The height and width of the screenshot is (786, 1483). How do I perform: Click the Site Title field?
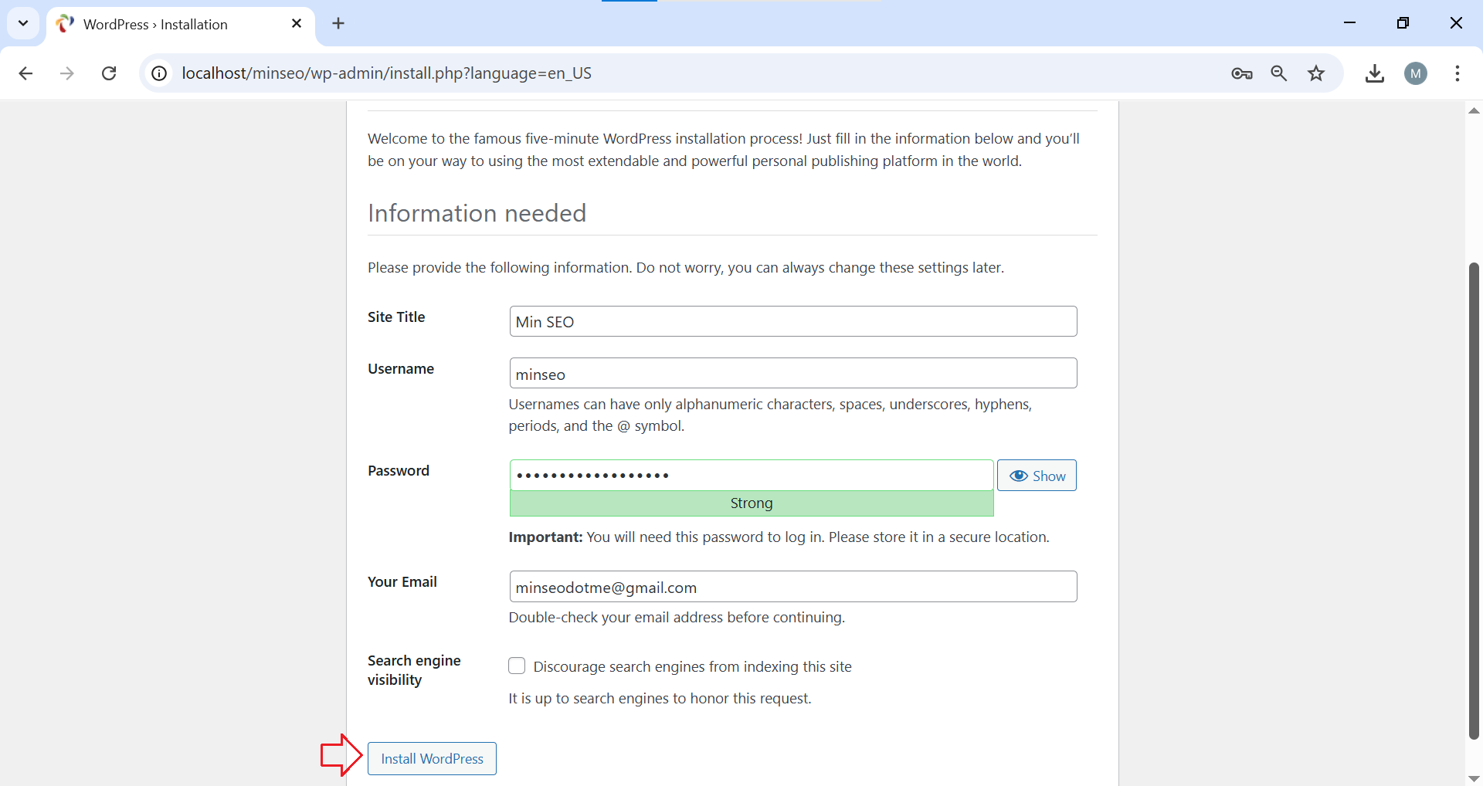click(x=792, y=321)
